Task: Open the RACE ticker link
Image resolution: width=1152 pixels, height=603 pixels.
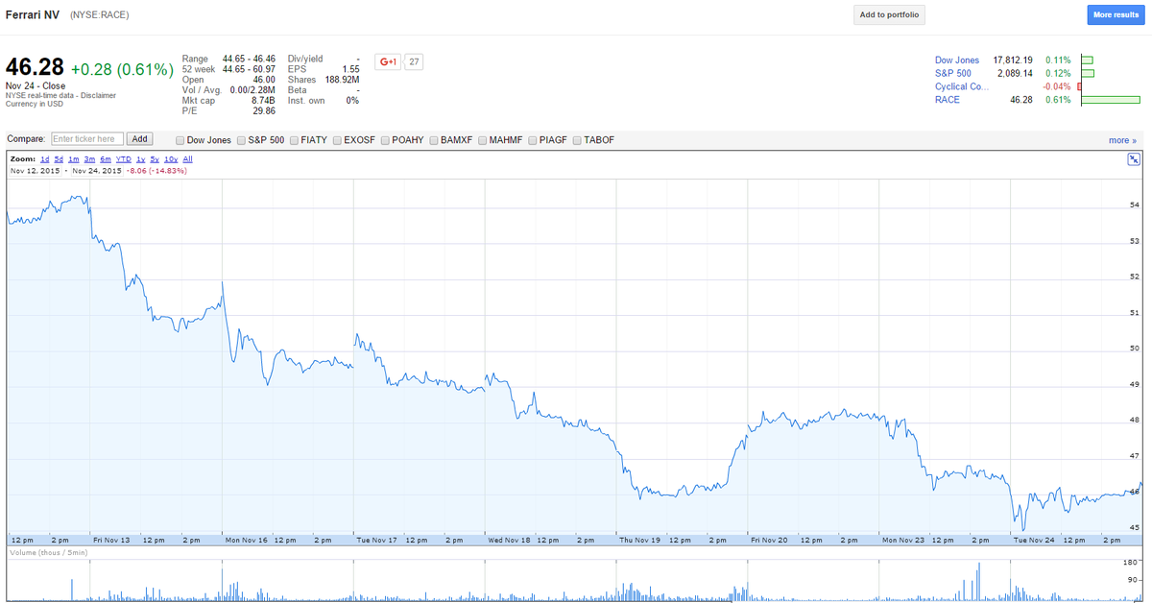Action: tap(948, 100)
